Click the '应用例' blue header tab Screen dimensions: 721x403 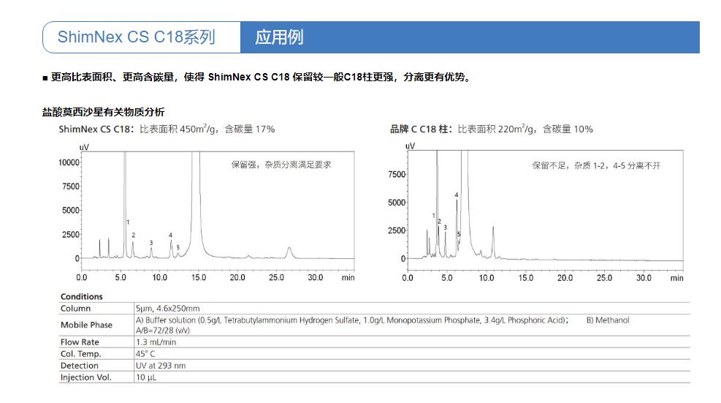pyautogui.click(x=470, y=37)
